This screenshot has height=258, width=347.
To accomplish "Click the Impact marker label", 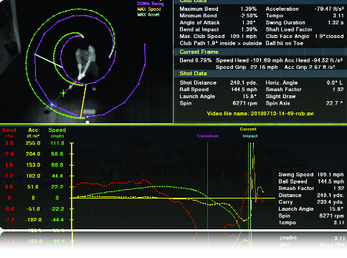I will point(250,136).
